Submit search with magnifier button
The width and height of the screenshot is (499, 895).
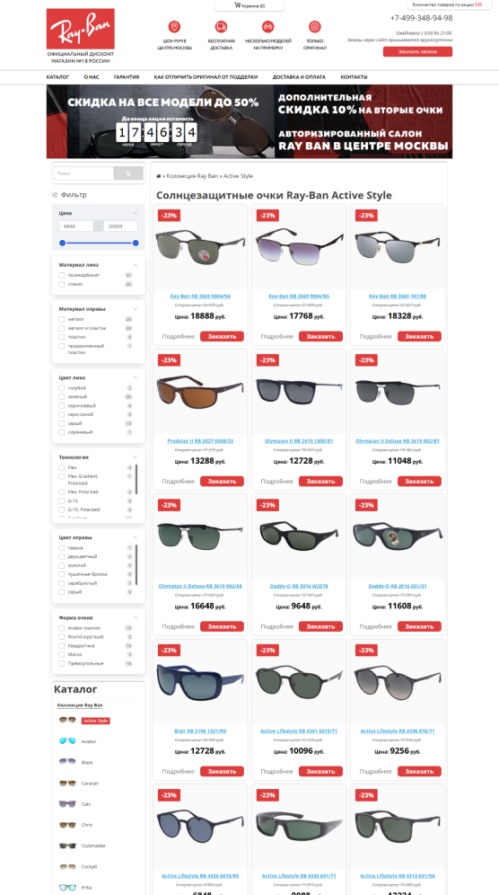point(128,173)
